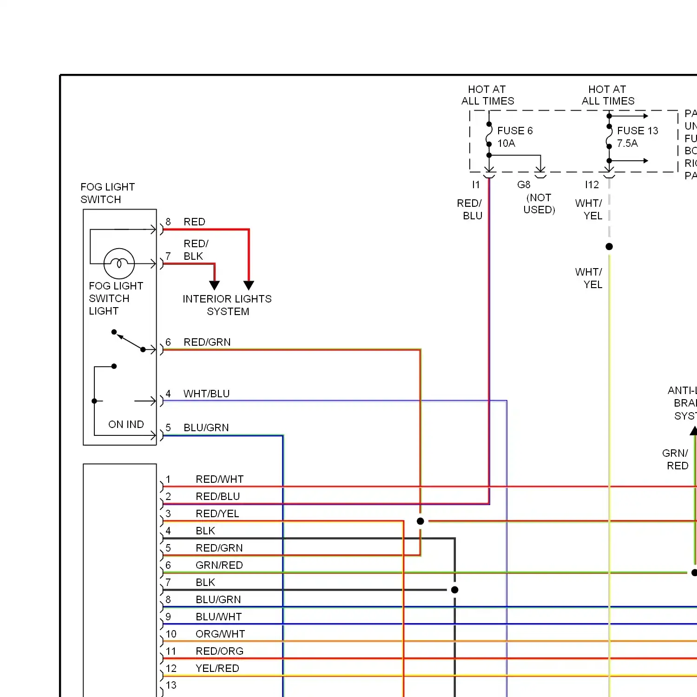The width and height of the screenshot is (697, 697).
Task: Select the ON IND label
Action: click(126, 424)
